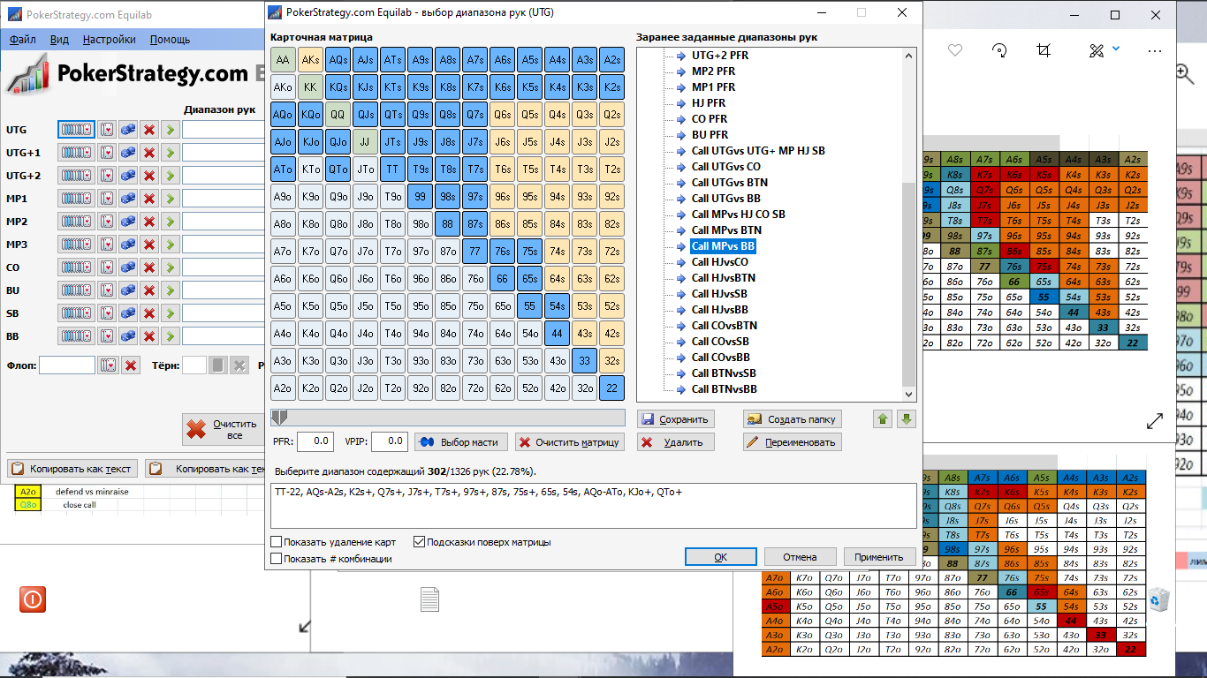Screen dimensions: 1207x678
Task: Deselect the TT cell in card matrix
Action: [393, 169]
